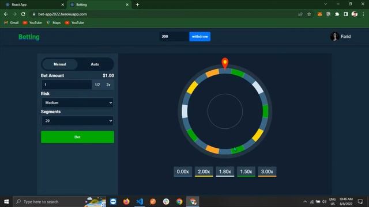
Task: Show hidden system tray icons
Action: (x=305, y=202)
